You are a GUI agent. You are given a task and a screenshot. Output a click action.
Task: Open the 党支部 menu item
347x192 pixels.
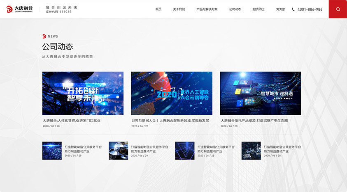point(281,9)
